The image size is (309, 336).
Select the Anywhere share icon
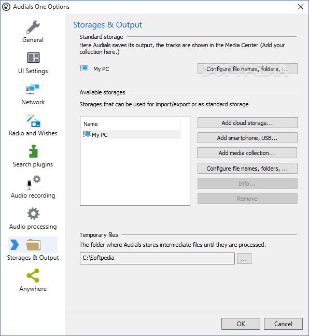(33, 275)
